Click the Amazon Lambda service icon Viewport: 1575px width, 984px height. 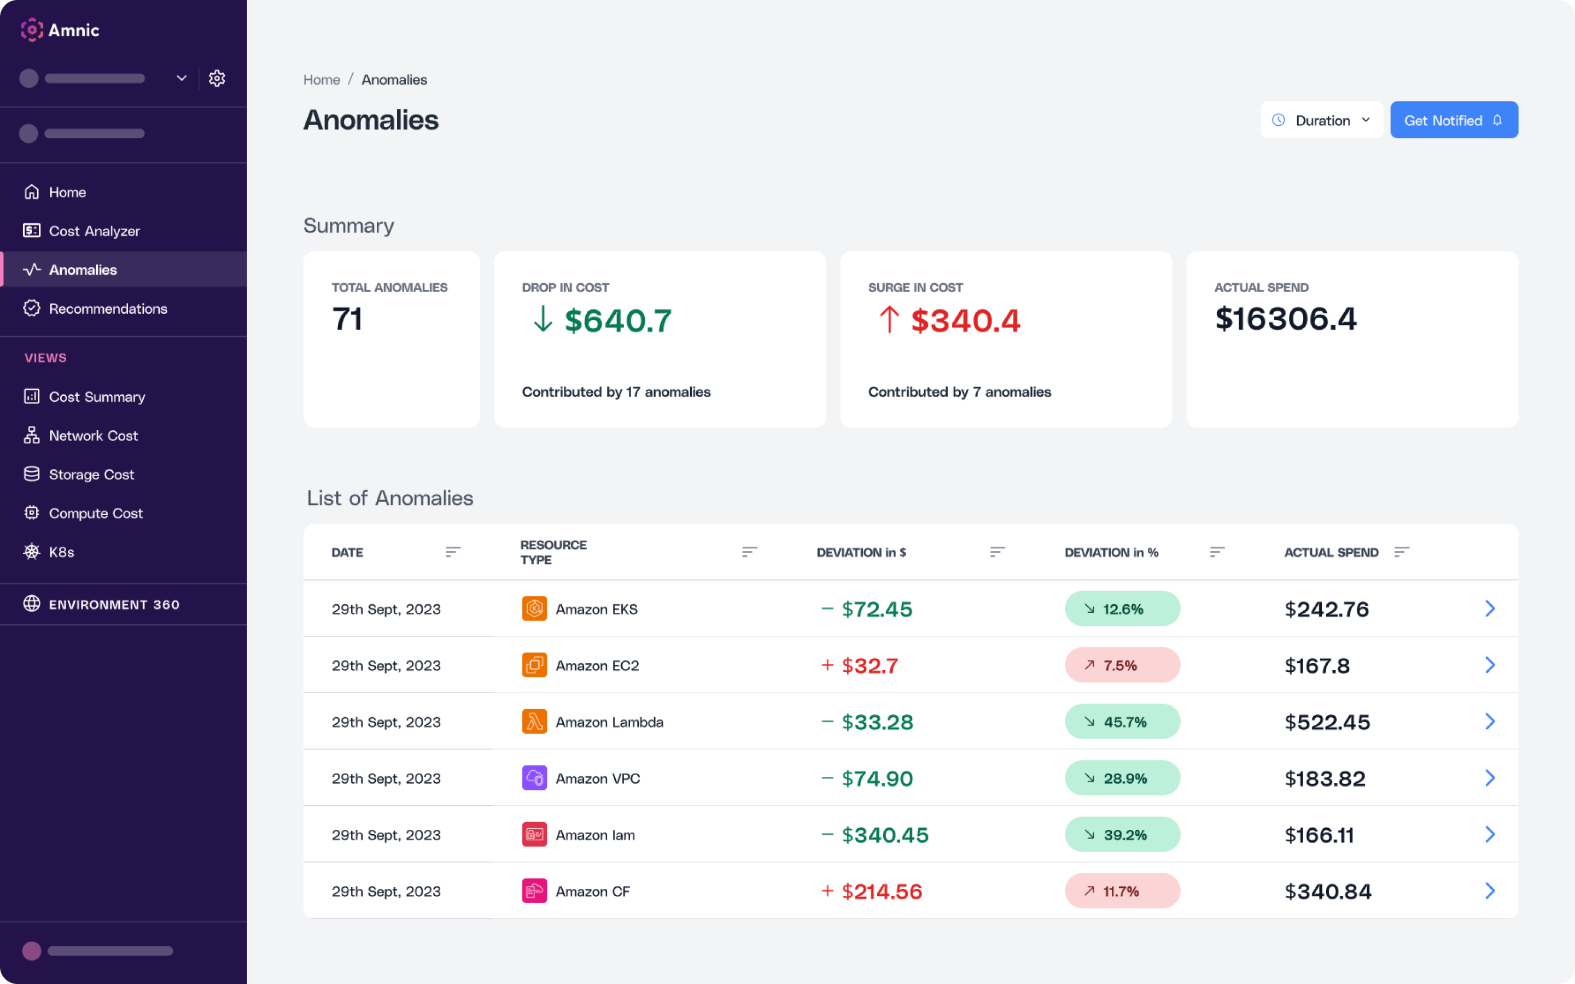pos(534,722)
